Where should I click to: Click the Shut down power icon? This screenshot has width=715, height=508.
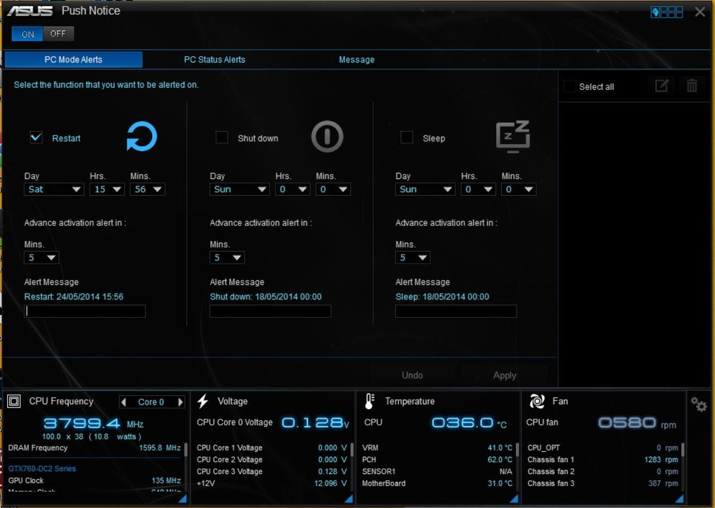pos(327,137)
